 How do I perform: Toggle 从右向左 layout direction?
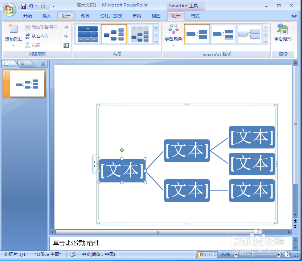[x=37, y=36]
